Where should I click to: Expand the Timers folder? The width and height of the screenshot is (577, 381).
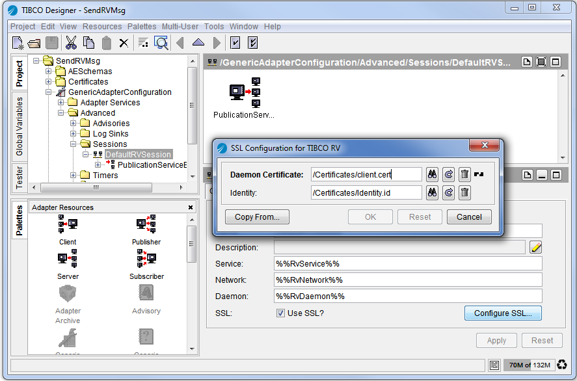(x=73, y=175)
